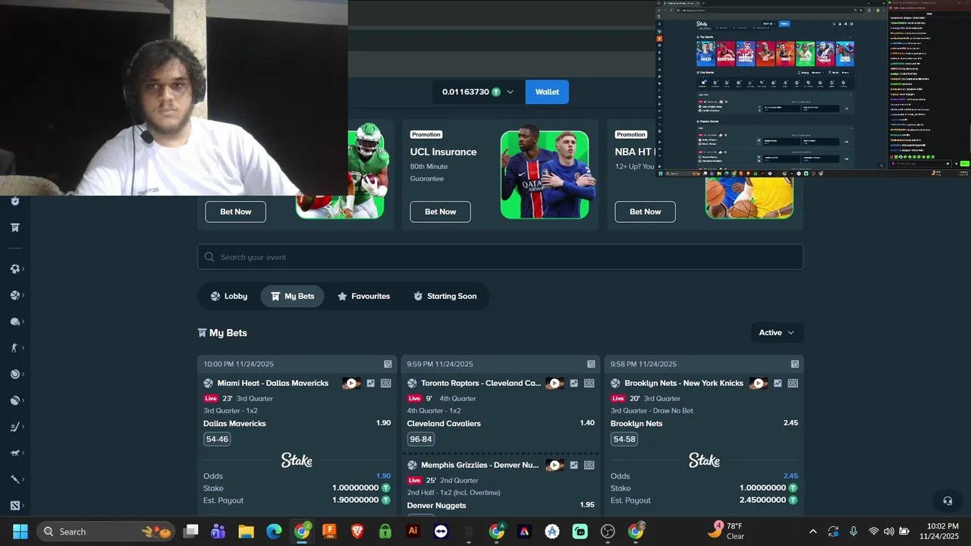Expand the Dota 2 sidebar submenu chevron
971x546 pixels.
(24, 506)
